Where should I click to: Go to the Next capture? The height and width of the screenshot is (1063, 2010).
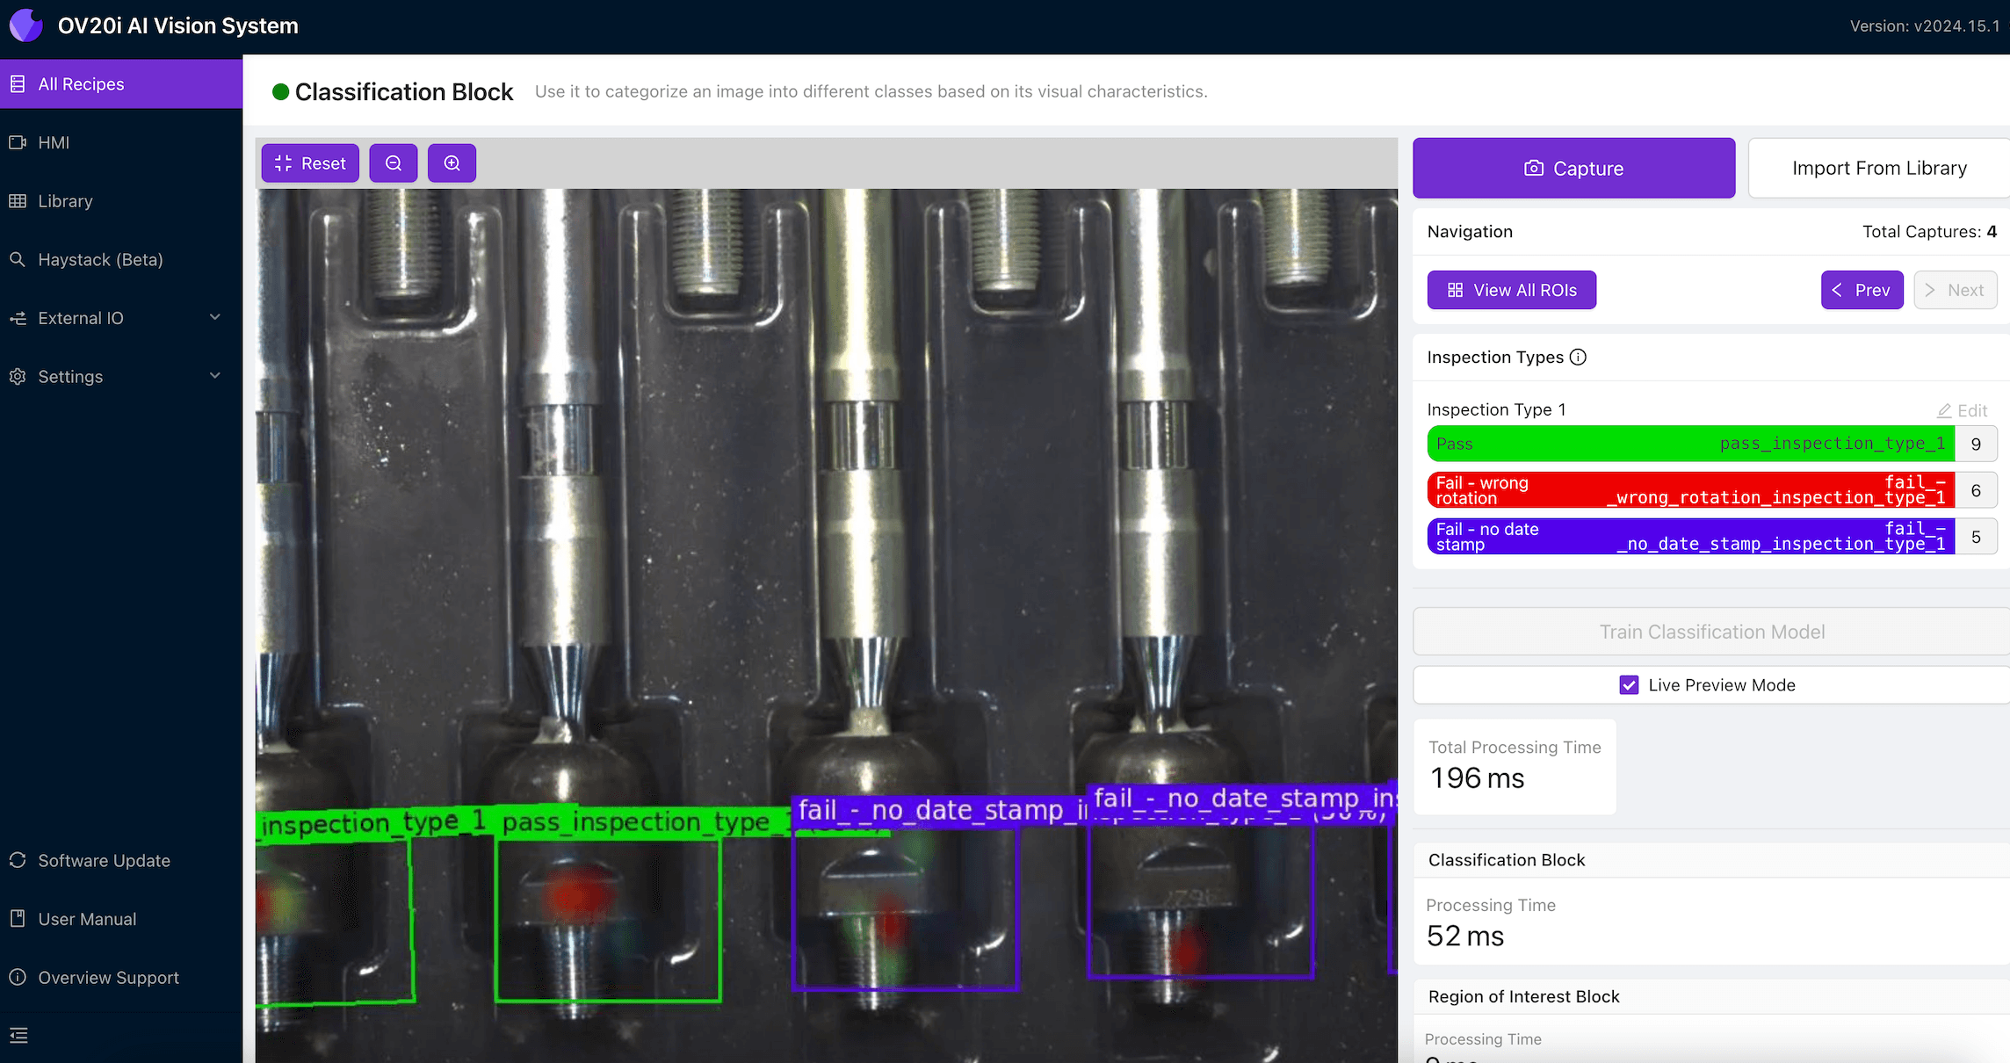click(1955, 289)
